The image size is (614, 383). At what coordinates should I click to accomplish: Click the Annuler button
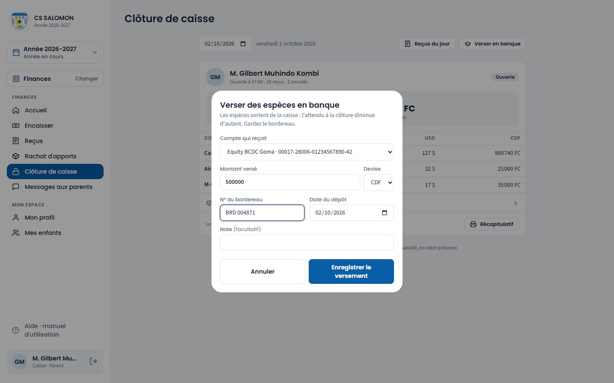[x=263, y=272]
